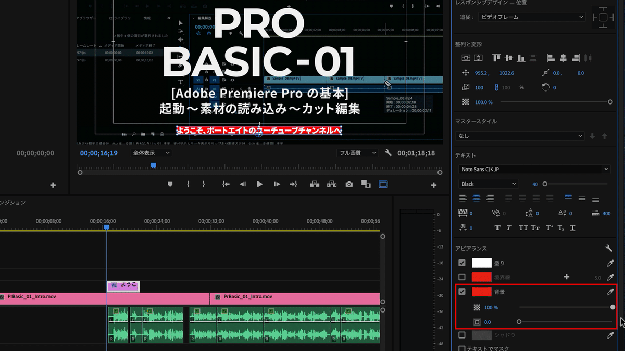The width and height of the screenshot is (625, 351).
Task: Click the Mark In bracket icon
Action: tap(188, 184)
